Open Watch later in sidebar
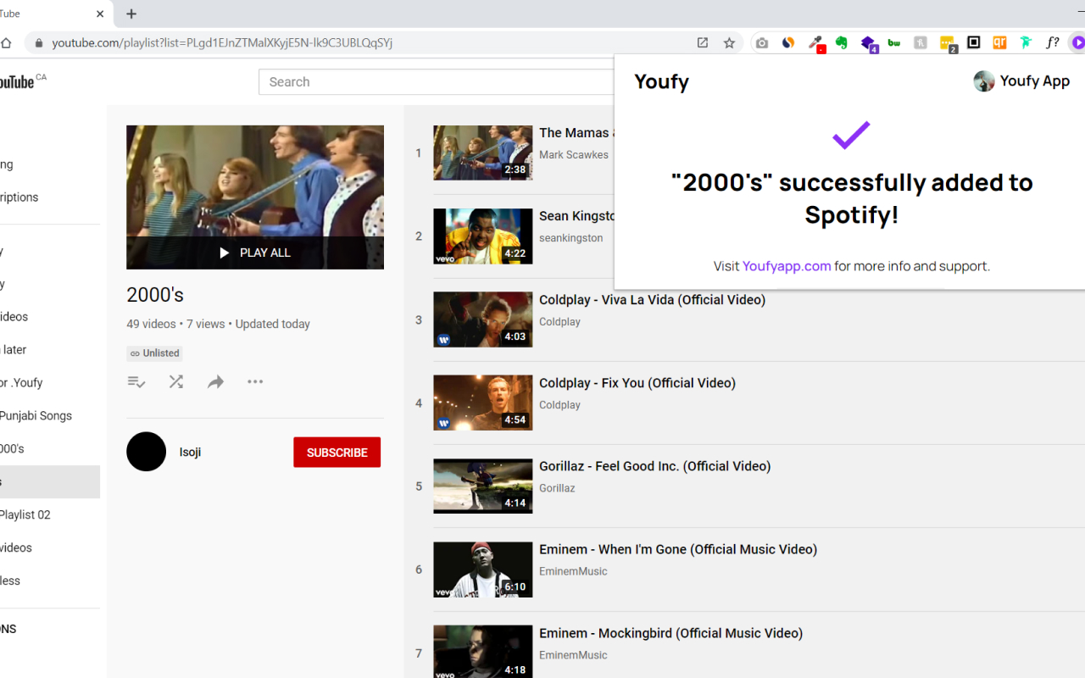 click(x=14, y=350)
